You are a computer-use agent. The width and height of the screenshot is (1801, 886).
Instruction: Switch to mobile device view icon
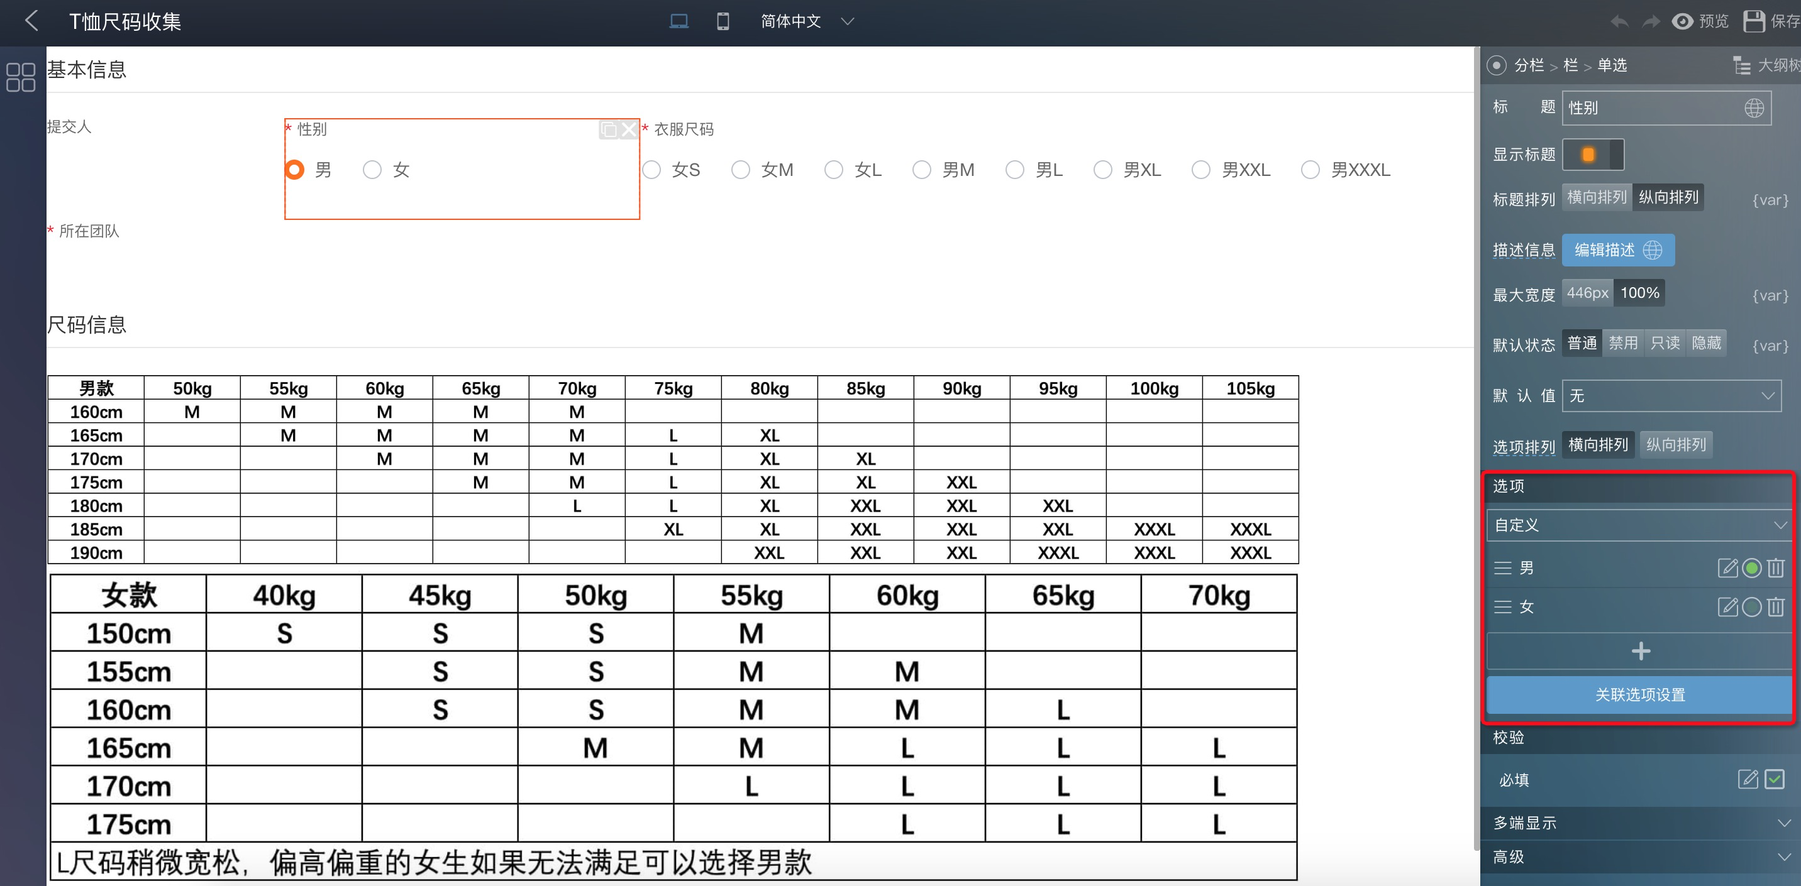(723, 21)
